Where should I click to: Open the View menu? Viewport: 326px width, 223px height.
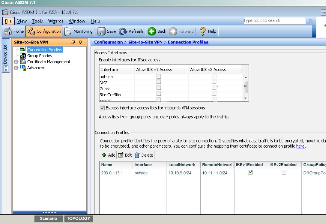[22, 21]
